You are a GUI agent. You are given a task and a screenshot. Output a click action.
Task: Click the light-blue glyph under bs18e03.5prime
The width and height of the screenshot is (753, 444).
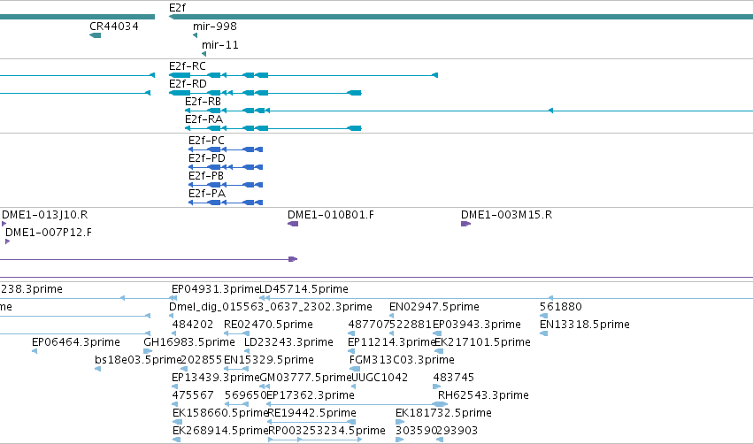click(x=98, y=369)
